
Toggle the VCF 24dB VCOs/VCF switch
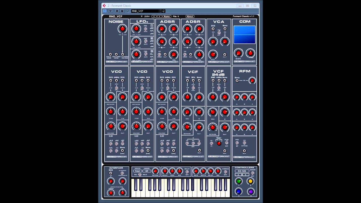click(226, 143)
